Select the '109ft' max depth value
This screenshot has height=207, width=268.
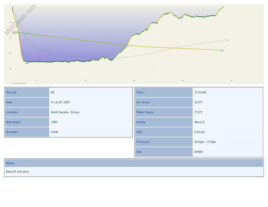pyautogui.click(x=54, y=122)
